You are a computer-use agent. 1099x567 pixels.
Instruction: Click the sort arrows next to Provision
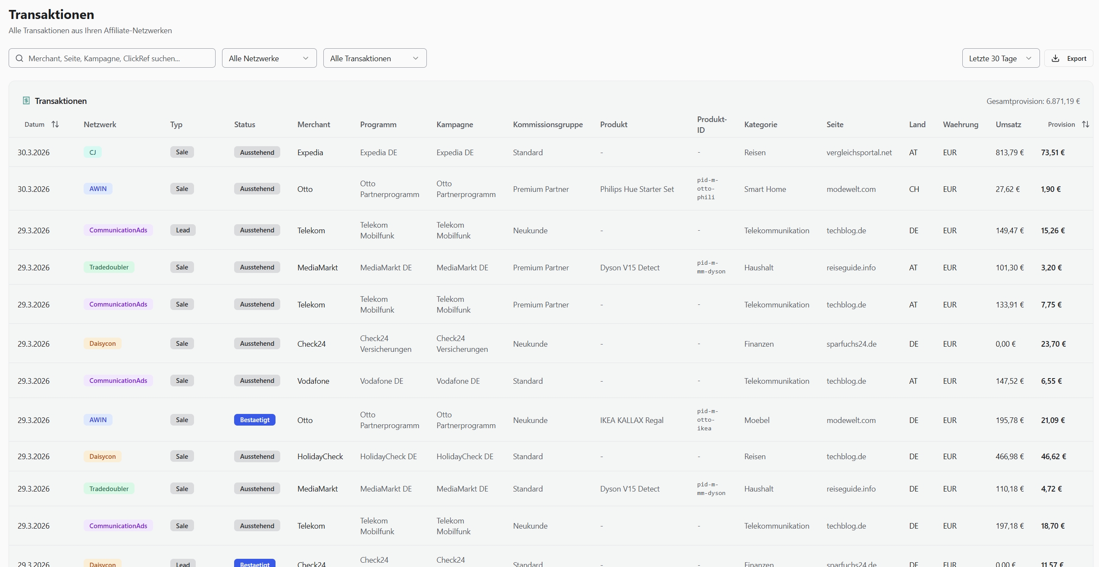click(x=1086, y=124)
